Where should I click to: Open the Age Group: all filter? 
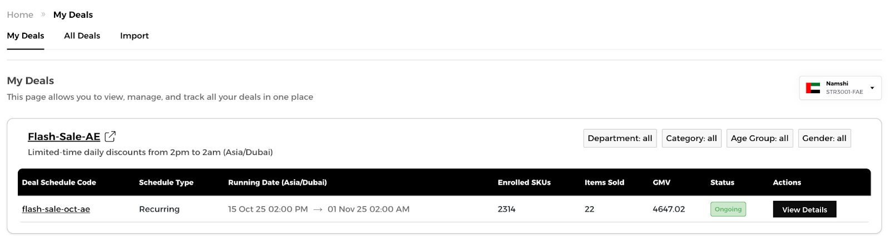click(759, 138)
